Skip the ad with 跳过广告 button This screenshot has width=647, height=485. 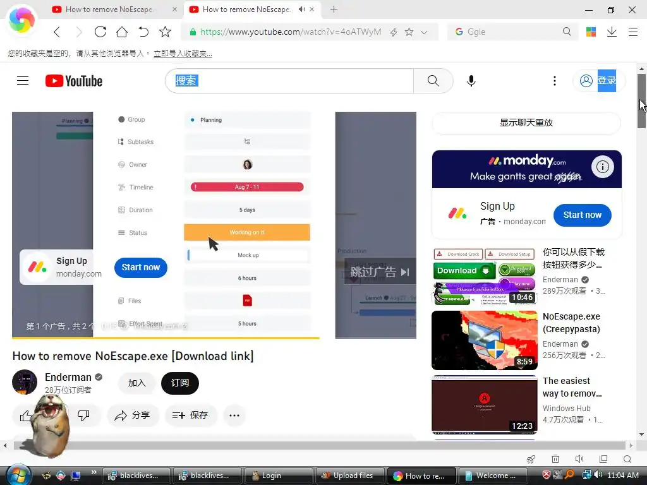point(380,272)
